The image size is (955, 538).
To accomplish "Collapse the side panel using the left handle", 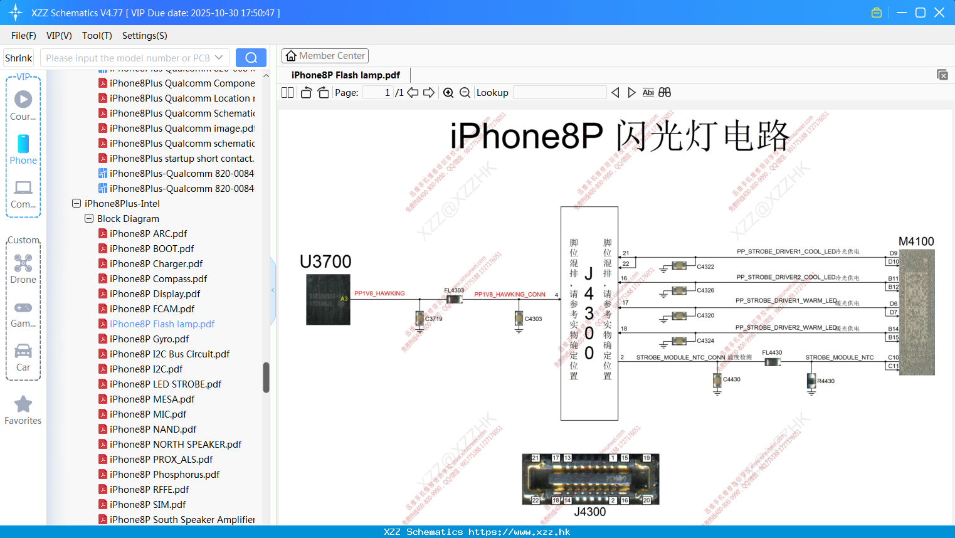I will click(273, 290).
